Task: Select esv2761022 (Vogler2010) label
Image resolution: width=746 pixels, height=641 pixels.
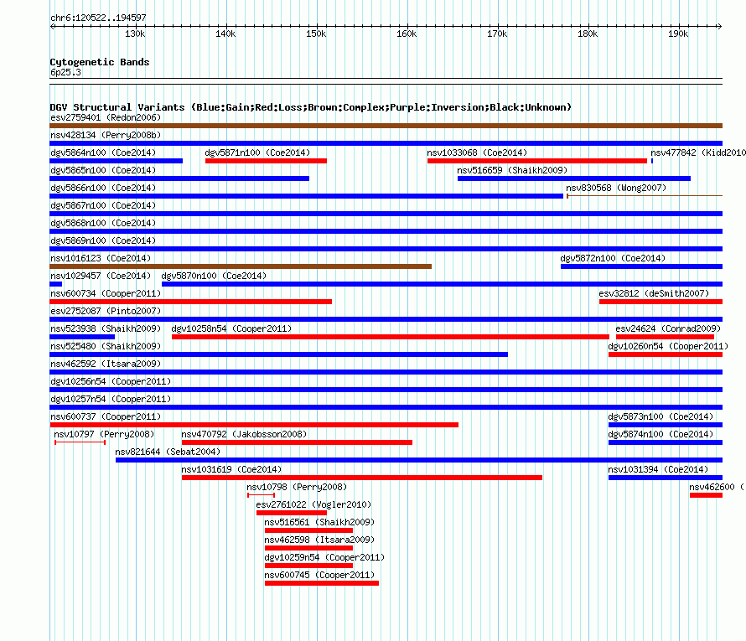Action: click(x=314, y=504)
